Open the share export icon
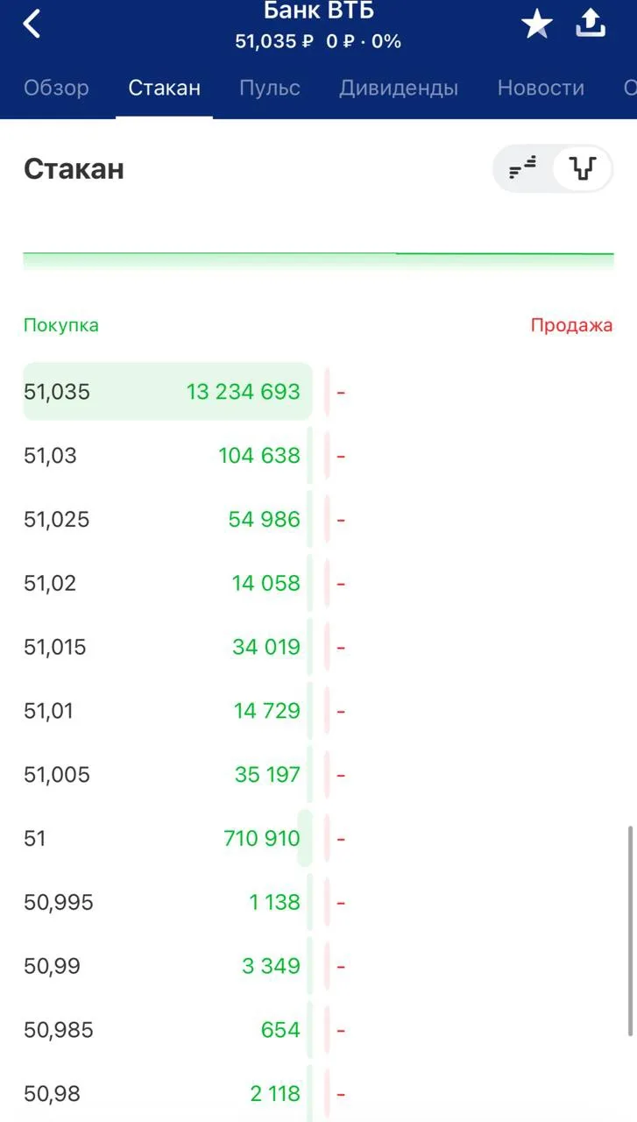 coord(591,24)
